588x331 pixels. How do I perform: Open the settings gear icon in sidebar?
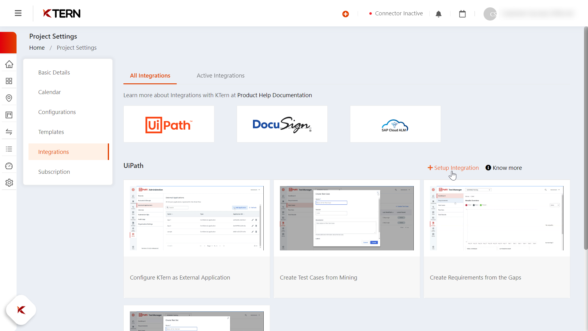[9, 183]
